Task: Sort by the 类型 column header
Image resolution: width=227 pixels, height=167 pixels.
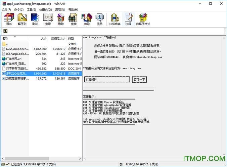Action: [x=75, y=39]
